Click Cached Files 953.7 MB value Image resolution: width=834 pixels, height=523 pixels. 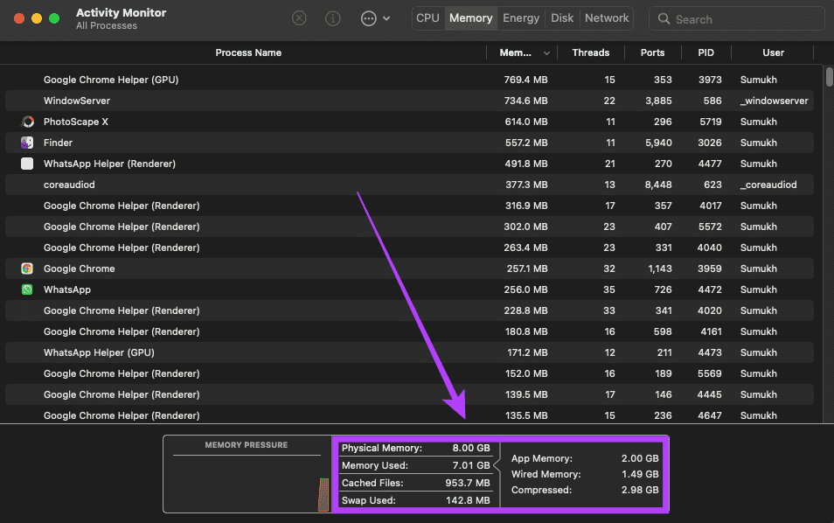click(467, 483)
